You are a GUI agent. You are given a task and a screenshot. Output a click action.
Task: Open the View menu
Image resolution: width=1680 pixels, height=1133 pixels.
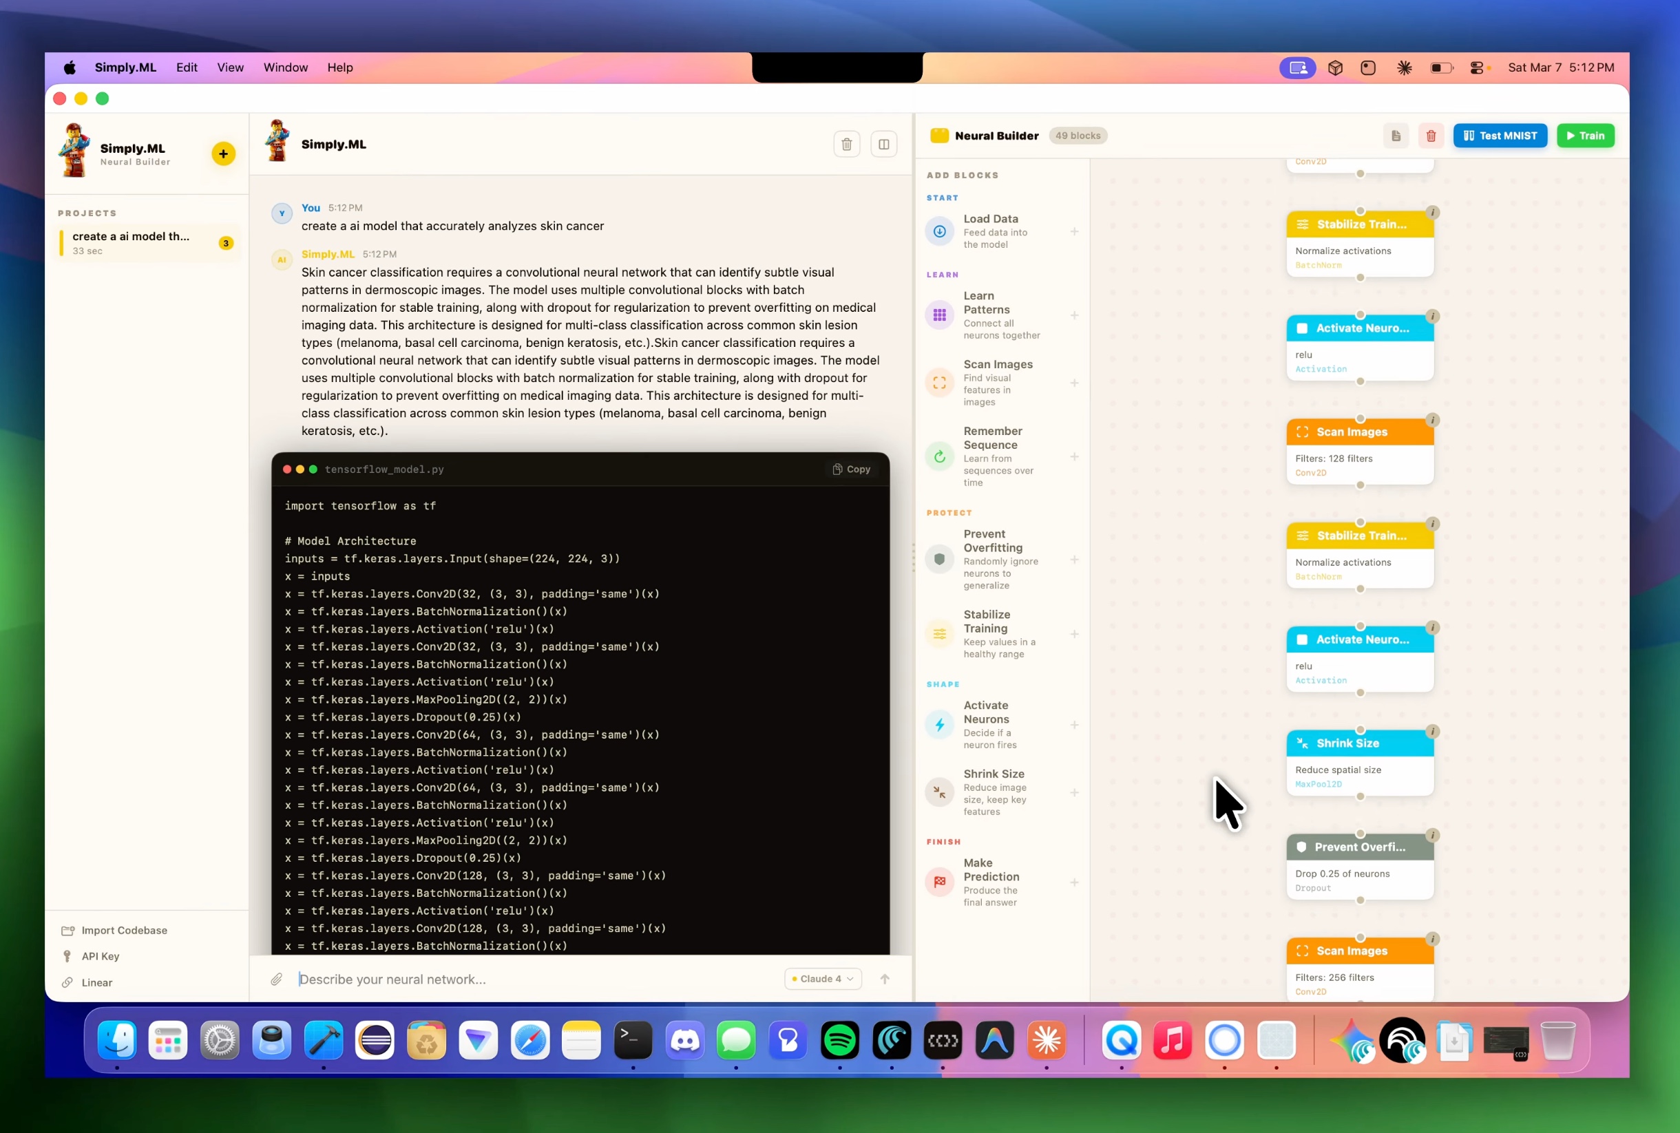231,67
